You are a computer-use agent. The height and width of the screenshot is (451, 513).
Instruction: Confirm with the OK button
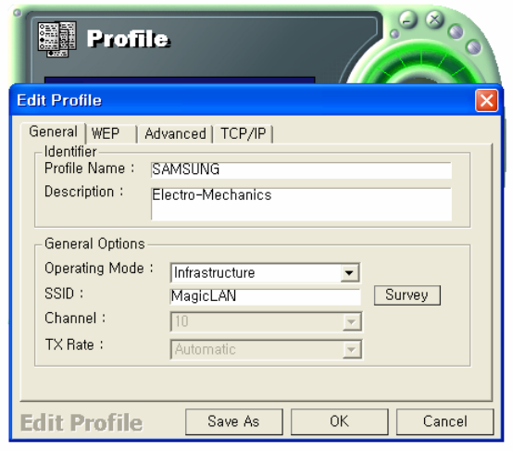tap(339, 421)
